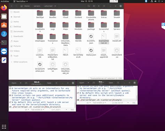Open the Extras folder
Screen dimensions: 165x131
[x=104, y=14]
